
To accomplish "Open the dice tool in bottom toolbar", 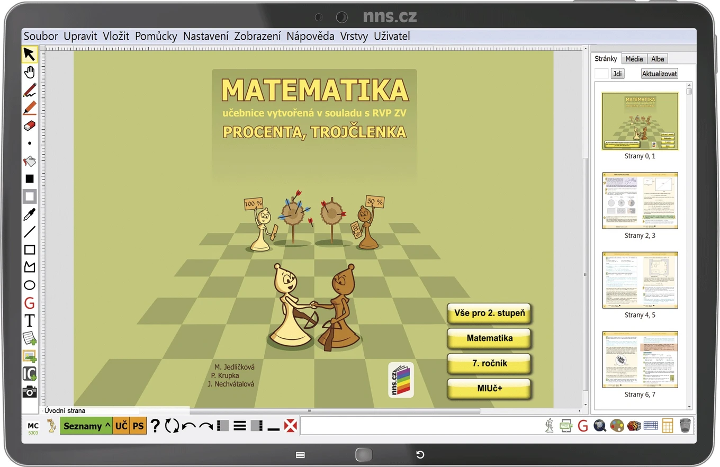I will coord(634,426).
